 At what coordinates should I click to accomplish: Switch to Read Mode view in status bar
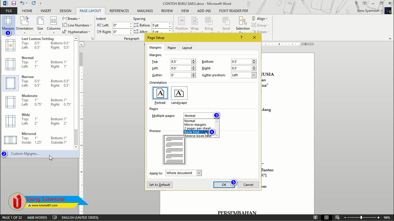(316, 218)
